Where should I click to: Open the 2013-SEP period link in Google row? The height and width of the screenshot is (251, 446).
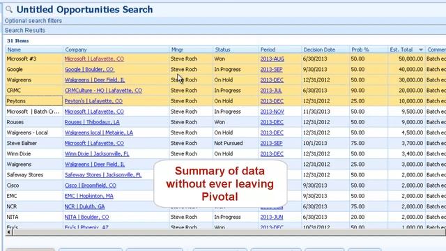(271, 70)
